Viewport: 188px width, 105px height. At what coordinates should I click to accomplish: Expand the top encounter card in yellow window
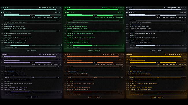point(184,67)
